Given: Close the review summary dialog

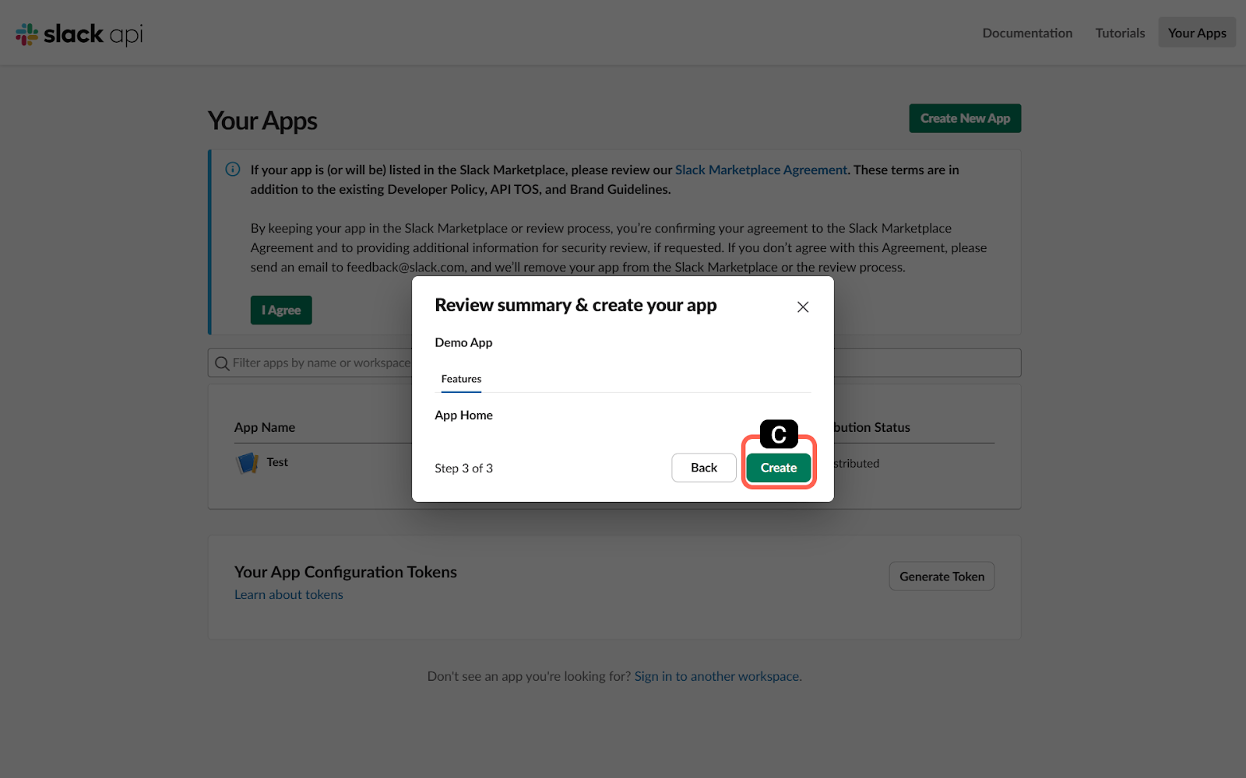Looking at the screenshot, I should (803, 307).
